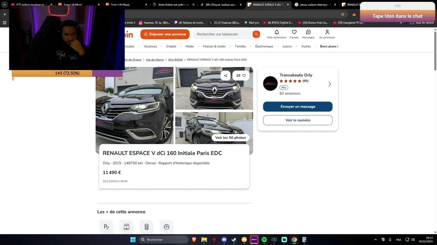Click the 145 (72.50%) progress bar
The height and width of the screenshot is (245, 437).
tap(67, 73)
